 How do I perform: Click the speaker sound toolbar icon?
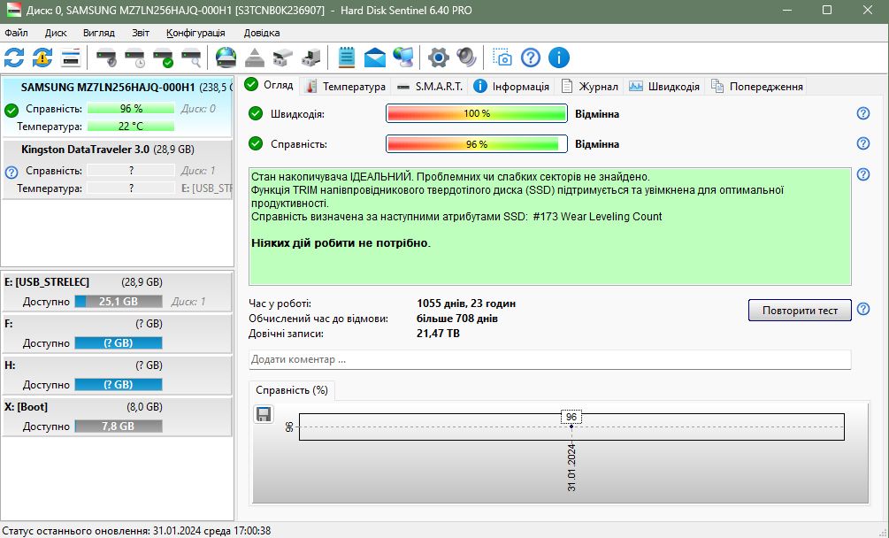[x=466, y=58]
